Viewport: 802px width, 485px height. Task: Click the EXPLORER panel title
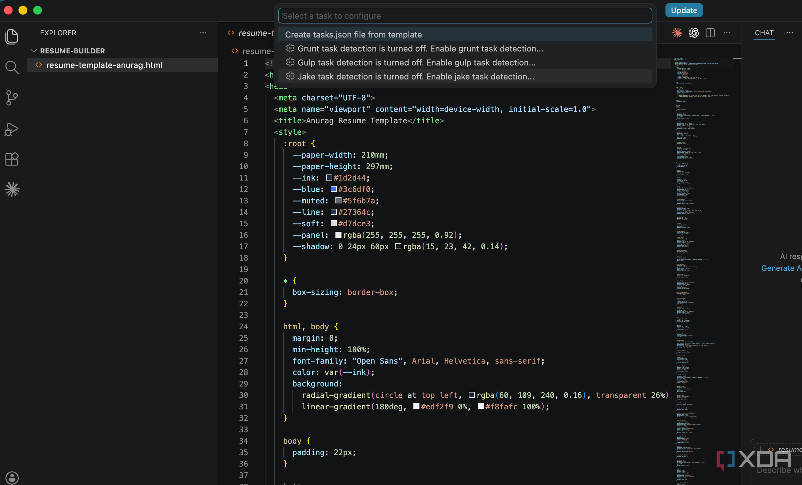pos(58,33)
